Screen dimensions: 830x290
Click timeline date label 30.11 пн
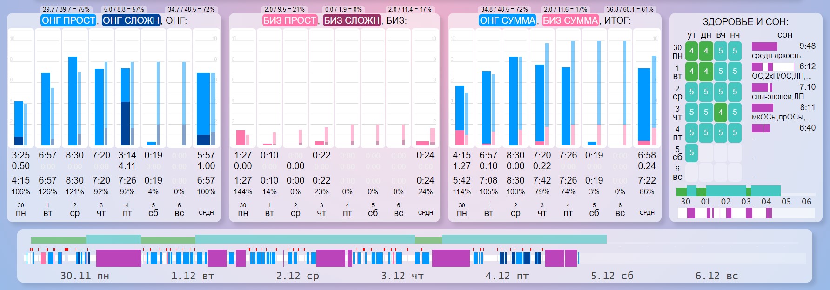(85, 276)
